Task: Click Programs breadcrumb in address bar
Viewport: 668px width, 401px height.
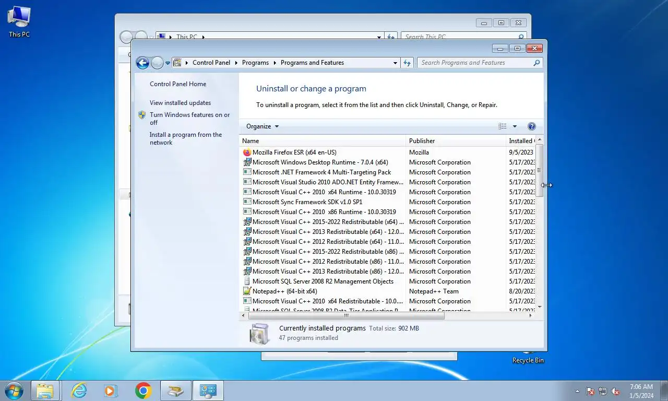Action: tap(255, 63)
